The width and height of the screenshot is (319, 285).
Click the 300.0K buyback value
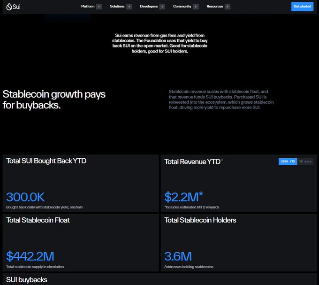[x=25, y=197]
